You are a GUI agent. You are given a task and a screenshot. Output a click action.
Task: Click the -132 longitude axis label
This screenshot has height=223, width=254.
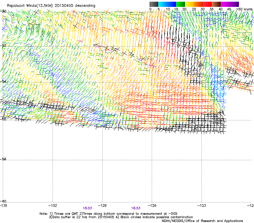click(x=53, y=206)
